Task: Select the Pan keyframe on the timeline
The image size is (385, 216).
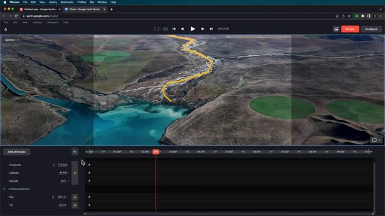Action: (x=90, y=197)
